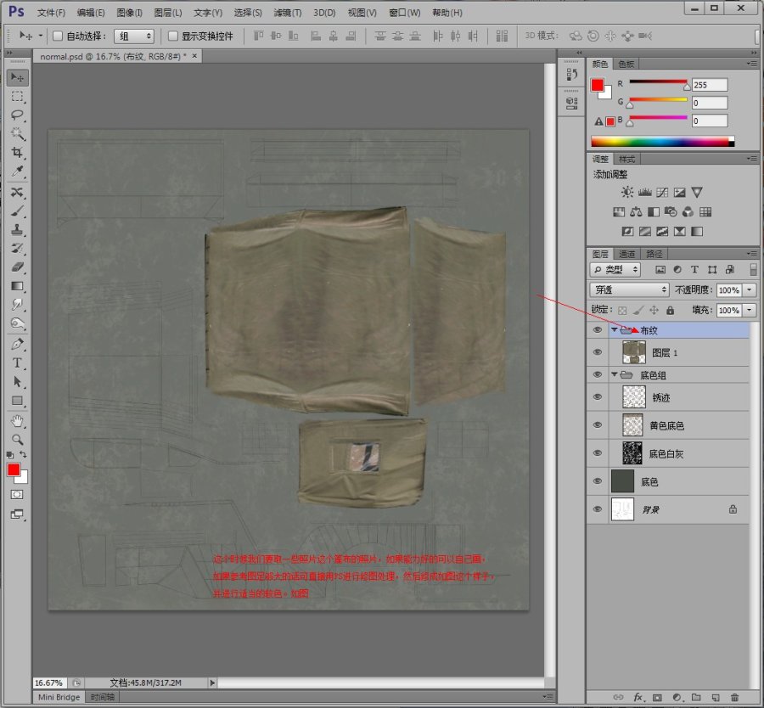Click the 16.67% zoom level field
Viewport: 764px width, 708px height.
(x=48, y=683)
